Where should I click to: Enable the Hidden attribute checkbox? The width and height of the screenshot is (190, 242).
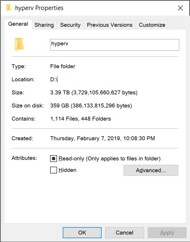coord(53,170)
